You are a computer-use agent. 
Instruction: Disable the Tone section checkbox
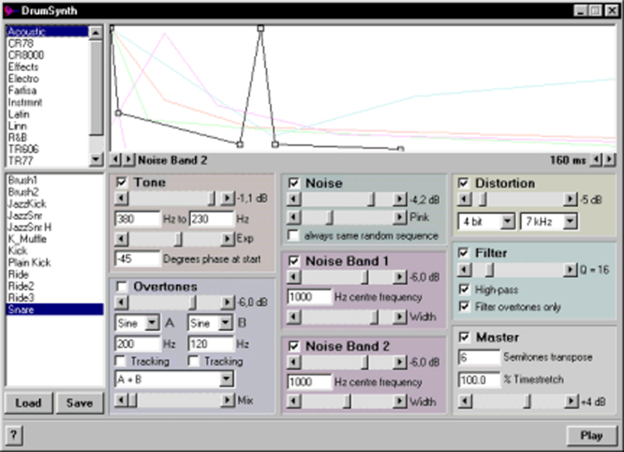pos(122,183)
